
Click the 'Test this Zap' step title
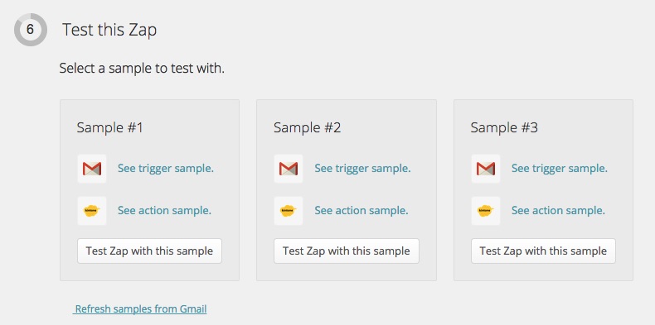tap(109, 30)
